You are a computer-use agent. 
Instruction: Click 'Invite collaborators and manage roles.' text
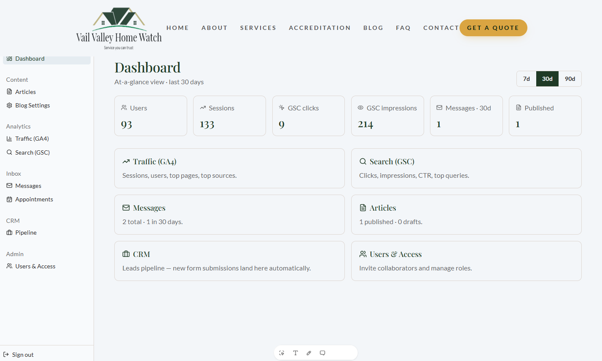(x=416, y=268)
